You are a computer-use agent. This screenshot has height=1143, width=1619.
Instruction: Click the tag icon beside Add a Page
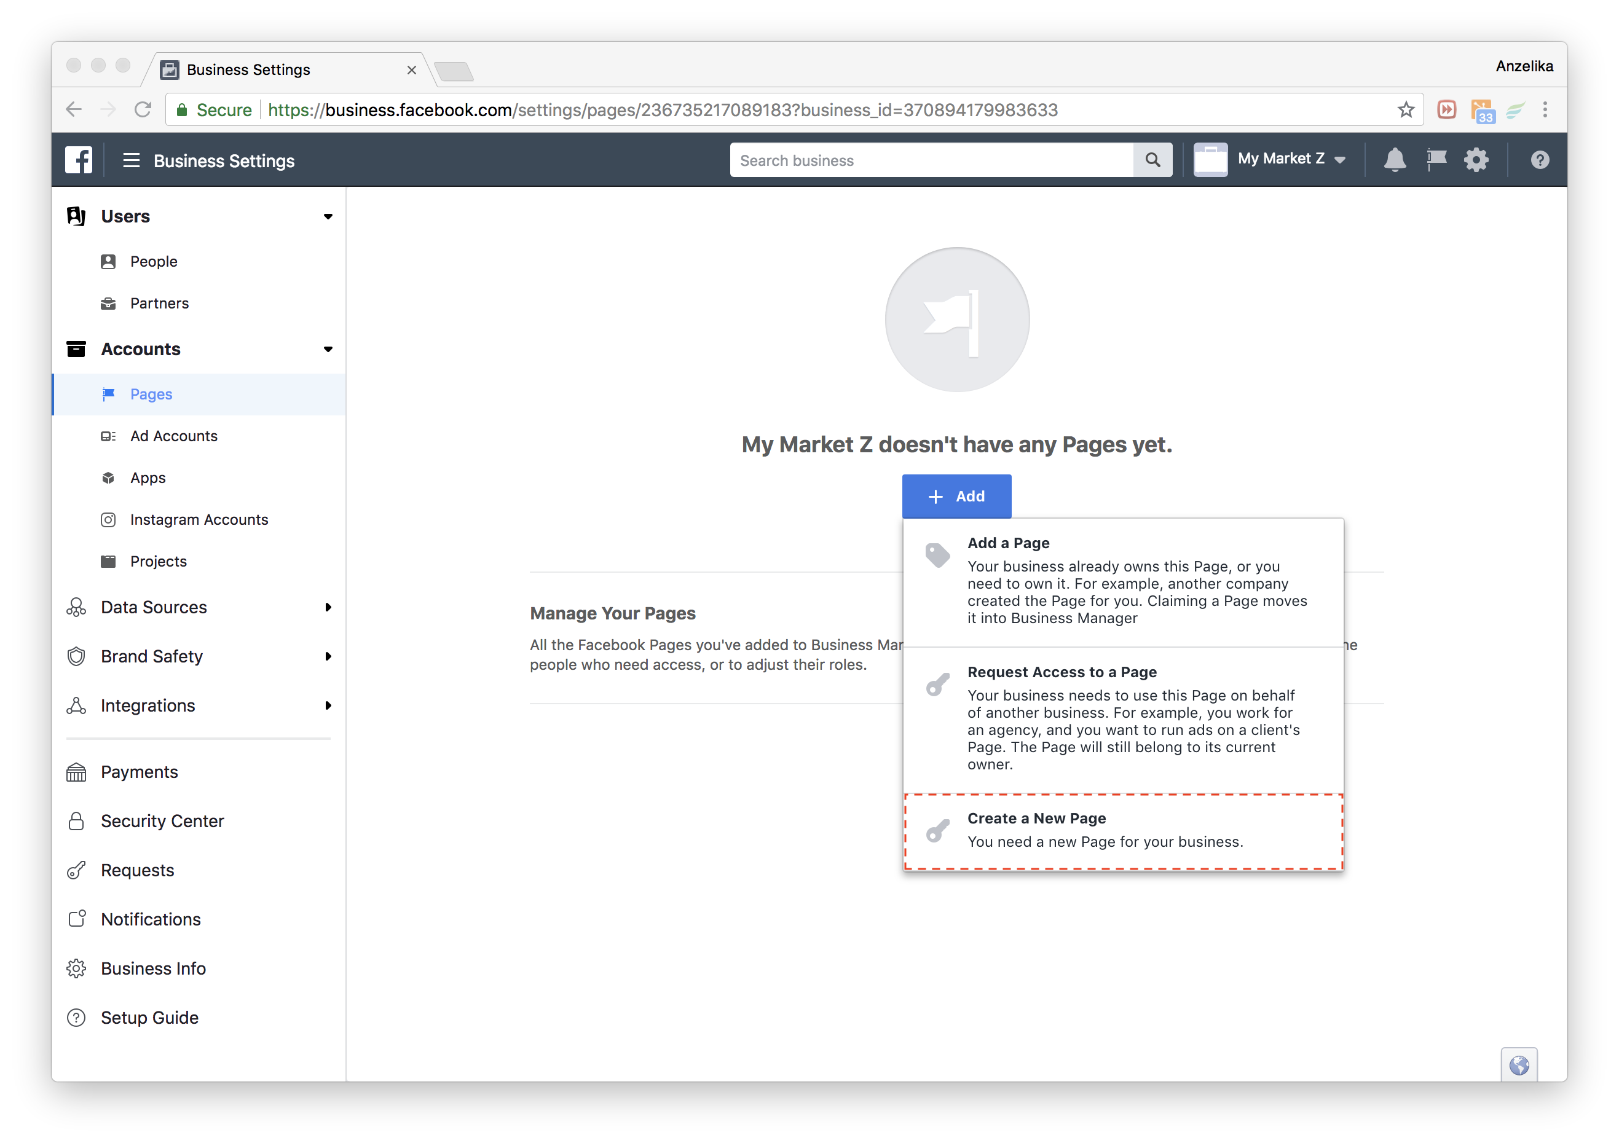pyautogui.click(x=937, y=556)
